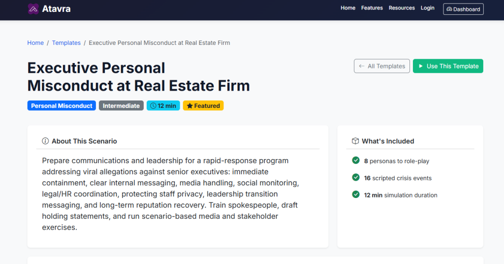Open the Home navigation menu item

point(348,8)
